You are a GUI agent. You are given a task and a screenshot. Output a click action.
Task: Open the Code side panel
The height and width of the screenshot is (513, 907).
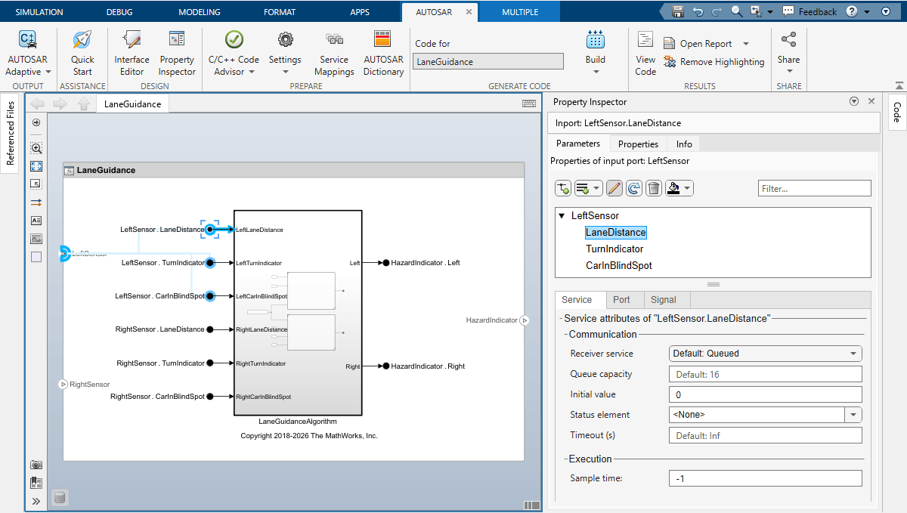(897, 113)
